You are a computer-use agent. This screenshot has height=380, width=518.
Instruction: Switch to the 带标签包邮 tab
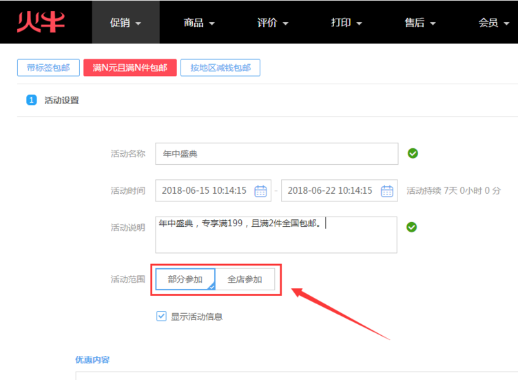point(48,68)
